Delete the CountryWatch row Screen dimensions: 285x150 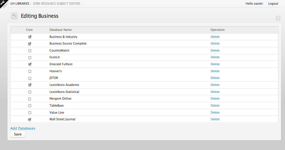(215, 50)
